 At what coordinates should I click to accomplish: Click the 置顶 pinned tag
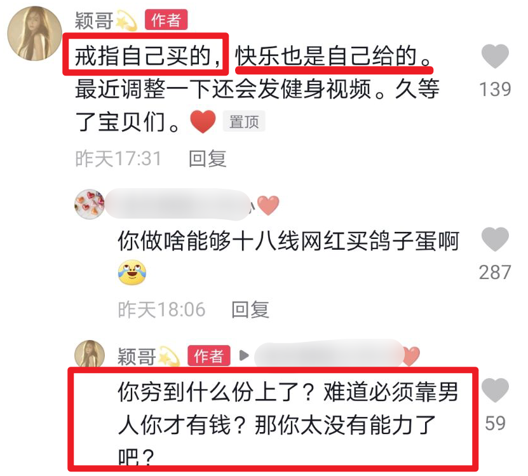[244, 121]
